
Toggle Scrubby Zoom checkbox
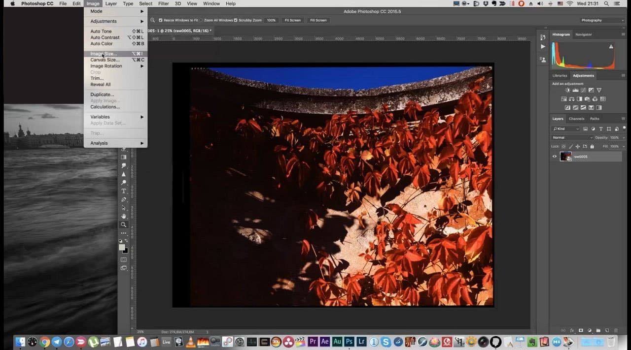click(x=236, y=20)
